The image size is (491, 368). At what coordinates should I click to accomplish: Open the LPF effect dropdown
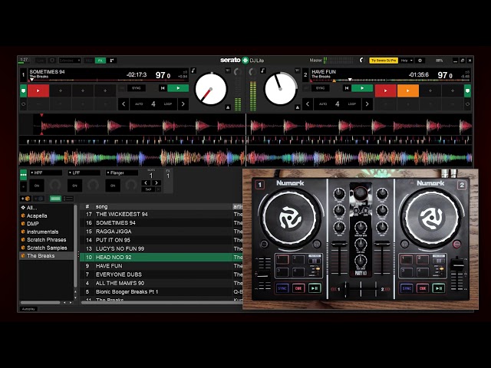84,172
